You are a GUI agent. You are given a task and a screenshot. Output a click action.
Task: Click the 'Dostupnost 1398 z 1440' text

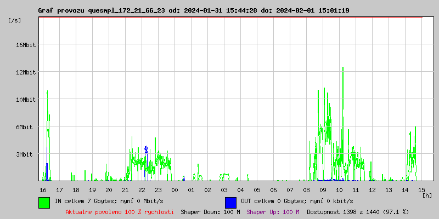(358, 212)
